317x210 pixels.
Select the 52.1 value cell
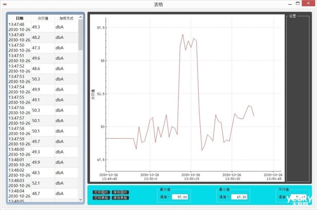tap(43, 183)
